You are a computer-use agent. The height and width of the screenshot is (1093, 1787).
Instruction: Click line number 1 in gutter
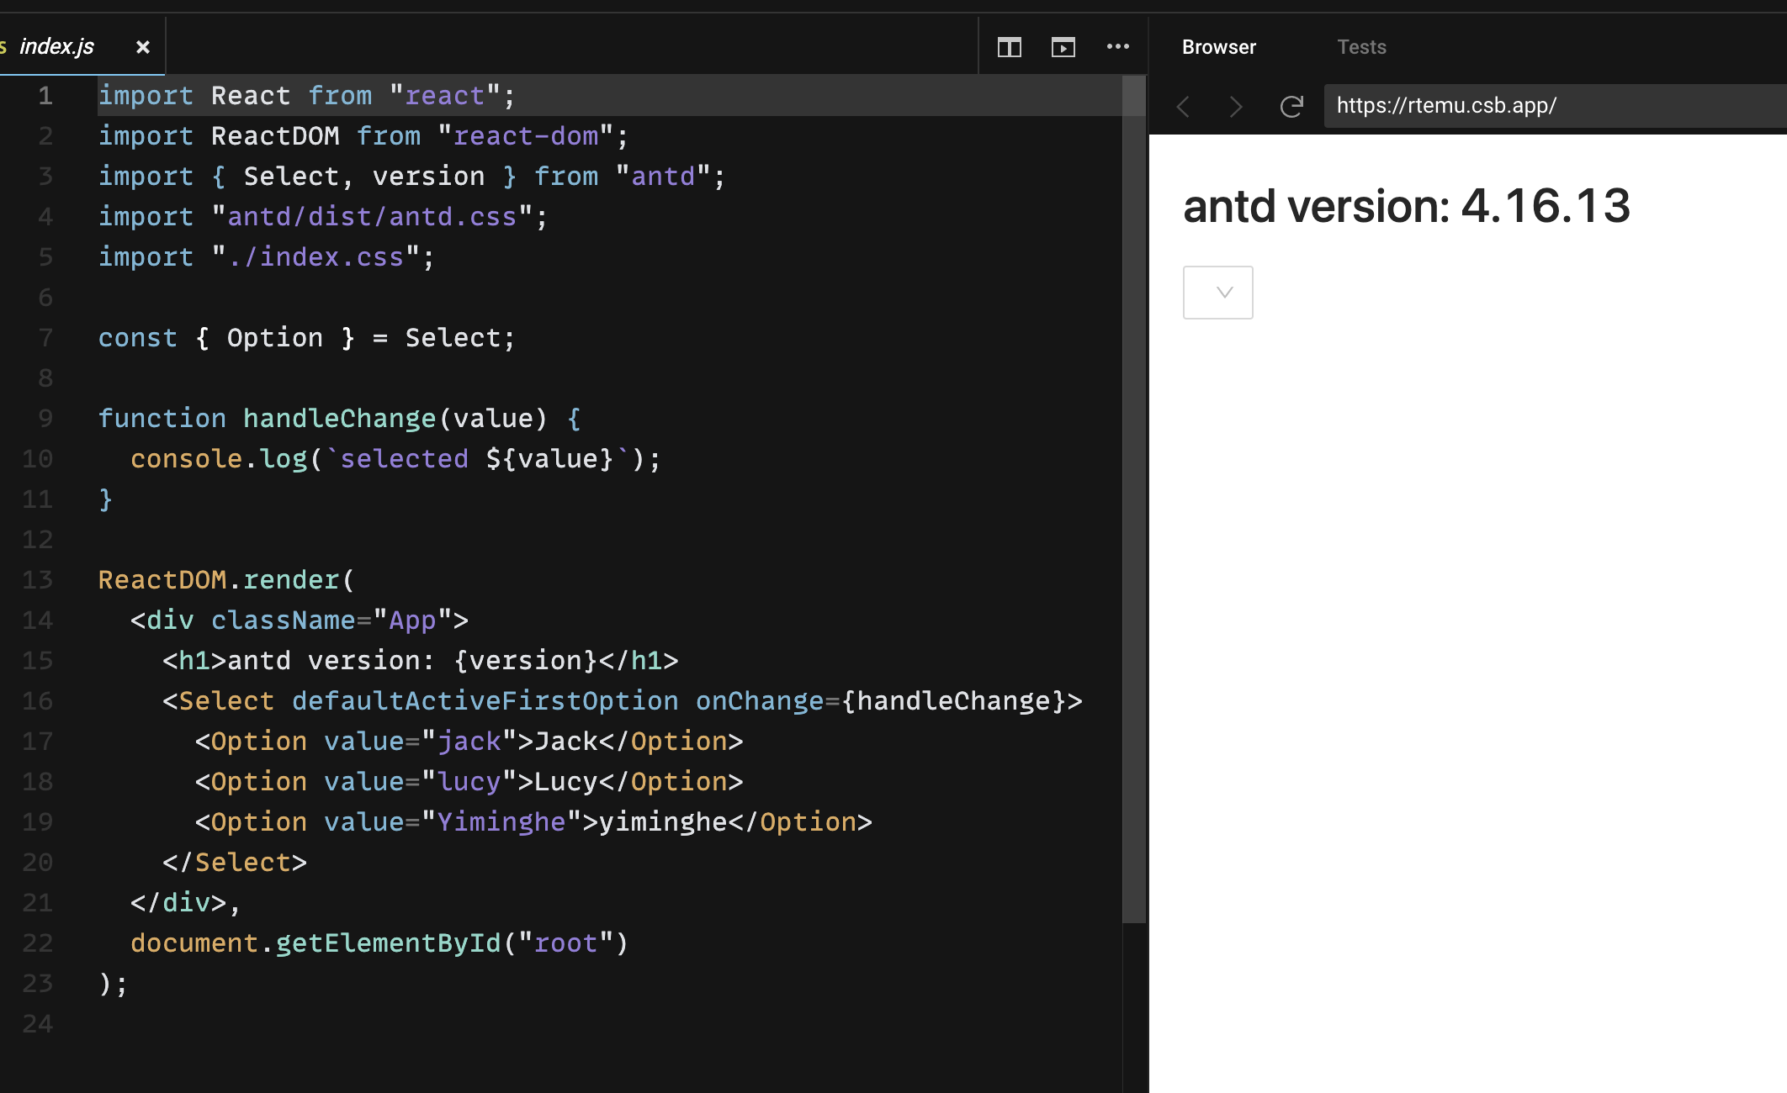(45, 96)
